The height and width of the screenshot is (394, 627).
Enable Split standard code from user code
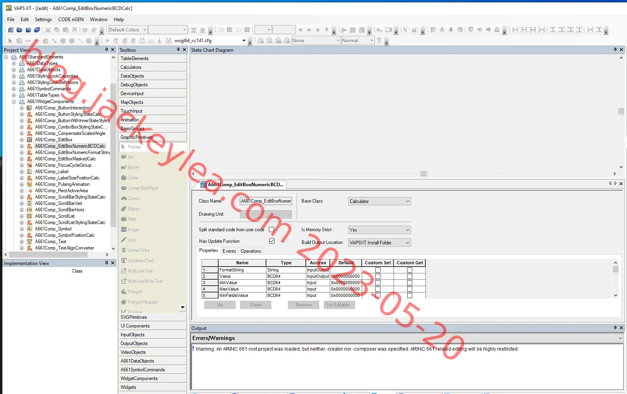(x=272, y=230)
